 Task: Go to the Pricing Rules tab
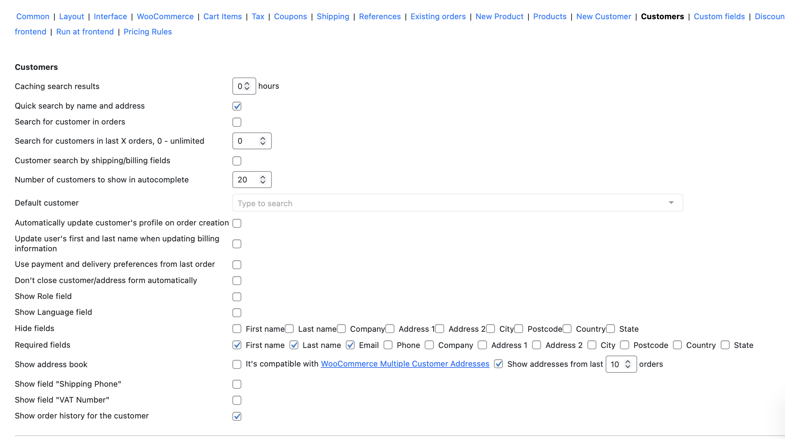point(148,32)
